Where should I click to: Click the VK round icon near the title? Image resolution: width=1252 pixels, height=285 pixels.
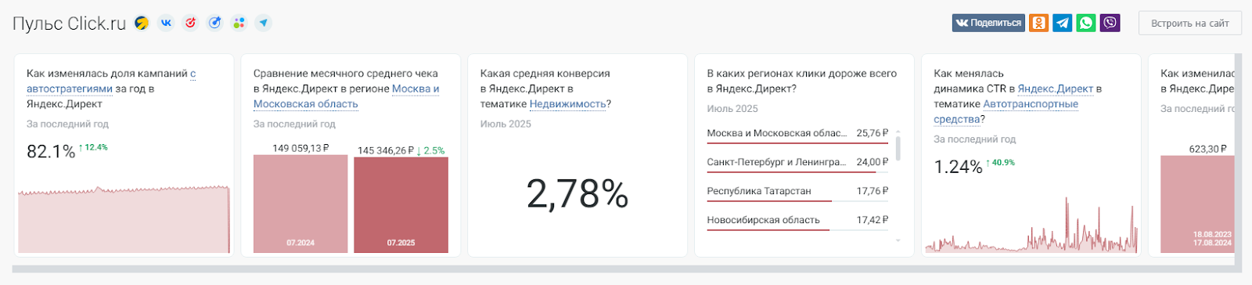pos(166,23)
